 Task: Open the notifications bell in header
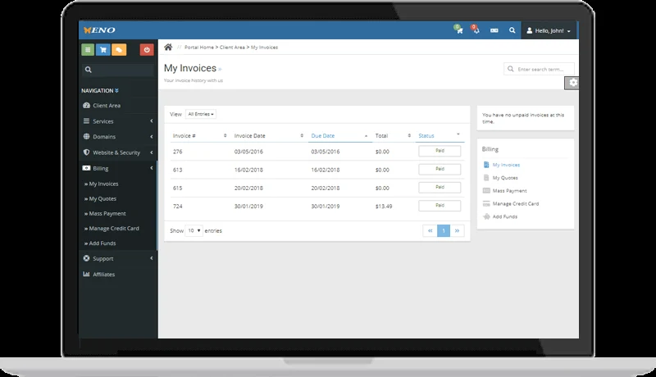[x=476, y=30]
